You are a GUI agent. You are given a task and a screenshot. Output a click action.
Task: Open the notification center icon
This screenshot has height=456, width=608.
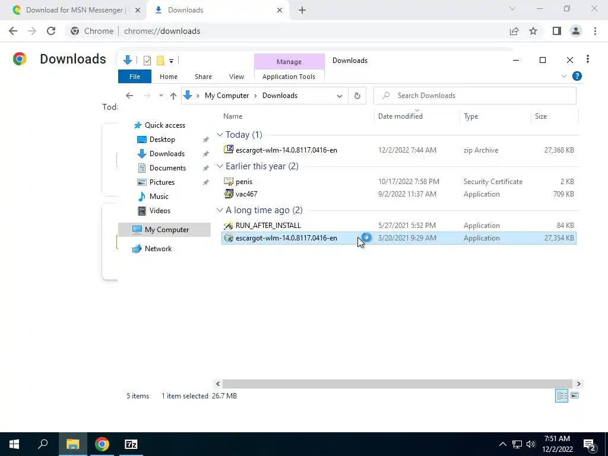click(x=589, y=444)
